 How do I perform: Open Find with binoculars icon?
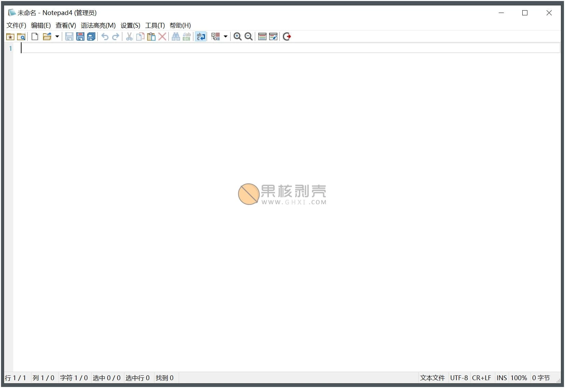point(176,36)
